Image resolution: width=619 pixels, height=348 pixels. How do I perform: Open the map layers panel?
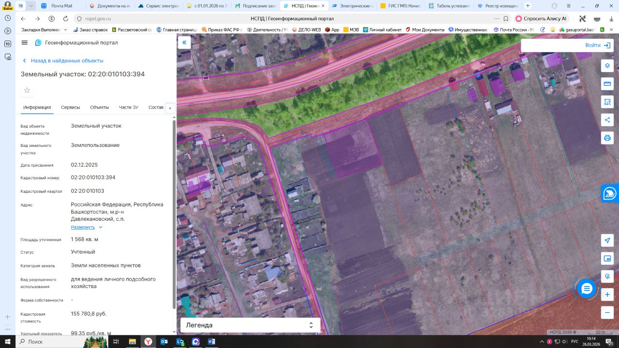coord(607,66)
